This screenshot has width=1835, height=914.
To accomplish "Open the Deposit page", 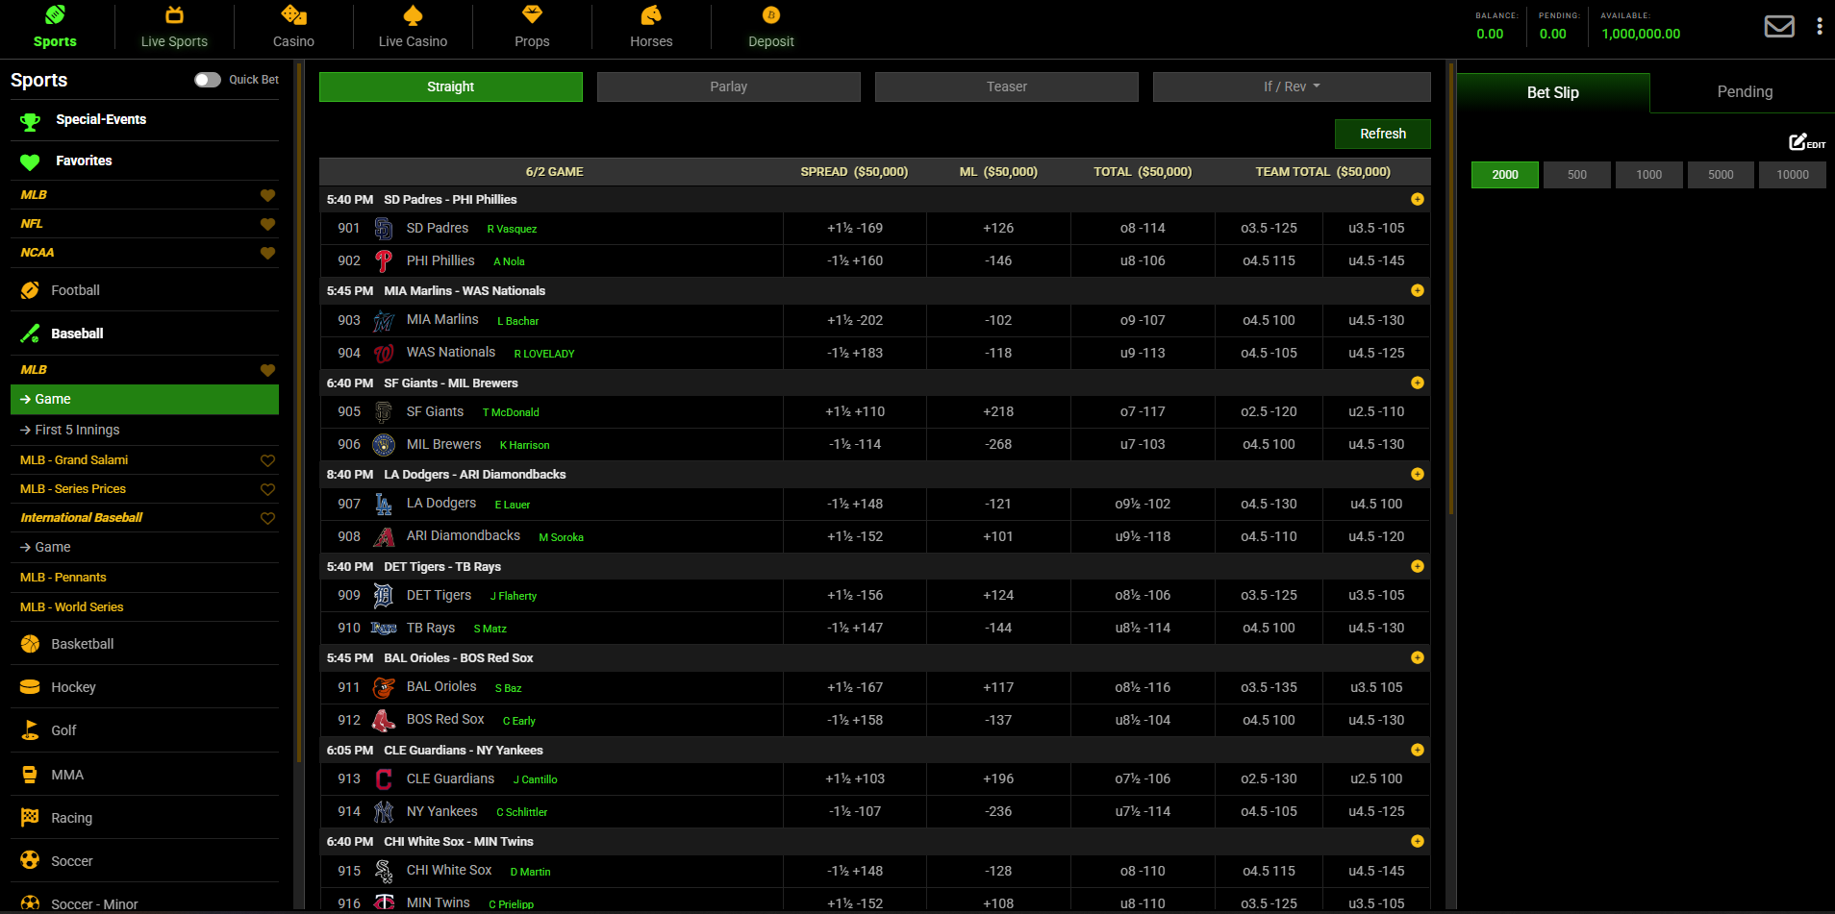I will [x=771, y=27].
